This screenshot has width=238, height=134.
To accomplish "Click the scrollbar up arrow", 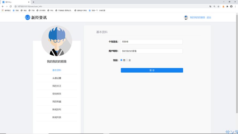I will click(237, 14).
